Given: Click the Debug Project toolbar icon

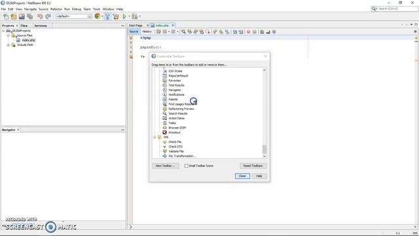Looking at the screenshot, I should click(135, 16).
